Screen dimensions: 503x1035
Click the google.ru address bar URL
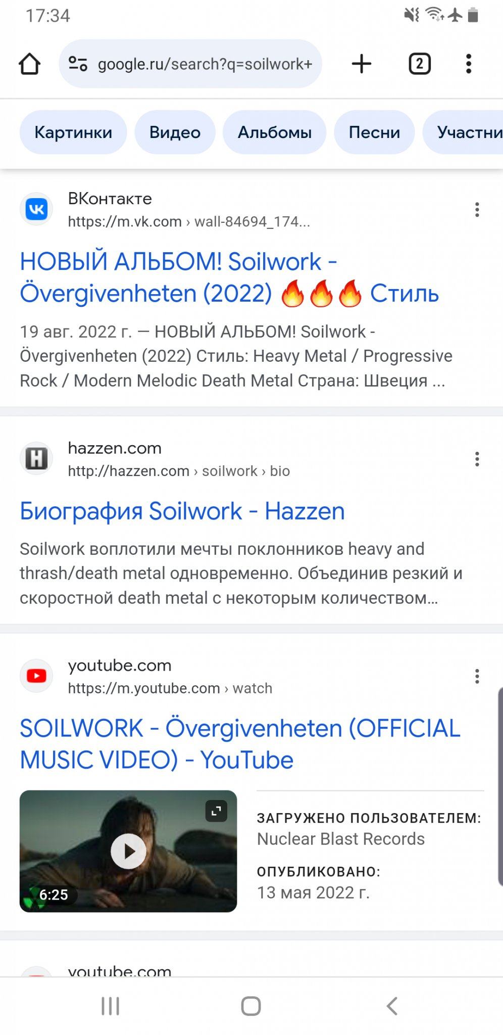coord(205,64)
